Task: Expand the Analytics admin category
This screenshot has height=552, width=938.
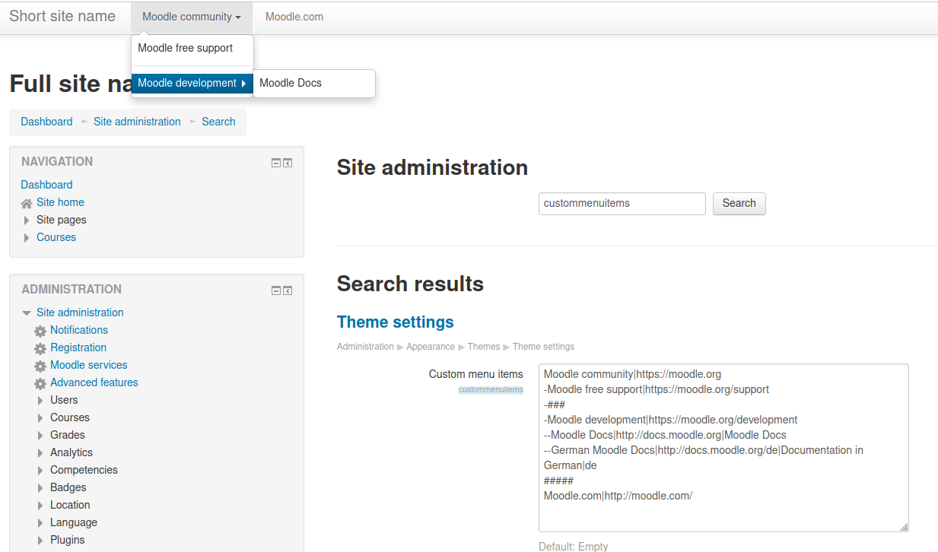Action: [40, 453]
